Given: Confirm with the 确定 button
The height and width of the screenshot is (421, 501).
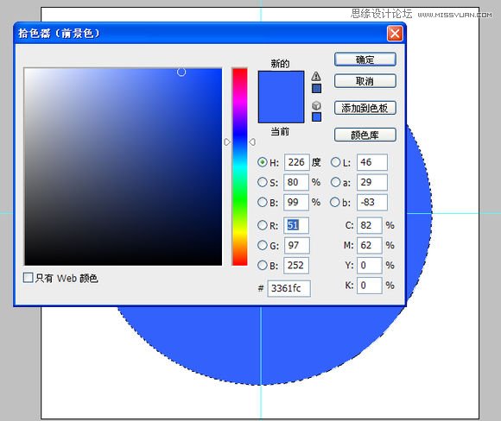Looking at the screenshot, I should (x=365, y=60).
